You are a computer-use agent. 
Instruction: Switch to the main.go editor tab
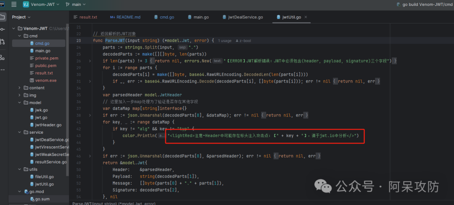point(198,17)
